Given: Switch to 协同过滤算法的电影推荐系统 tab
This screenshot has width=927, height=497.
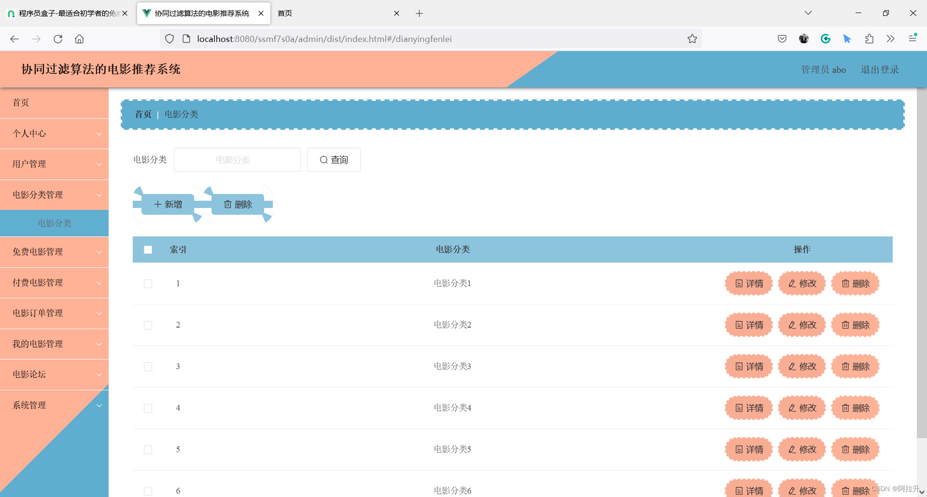Looking at the screenshot, I should coord(204,14).
